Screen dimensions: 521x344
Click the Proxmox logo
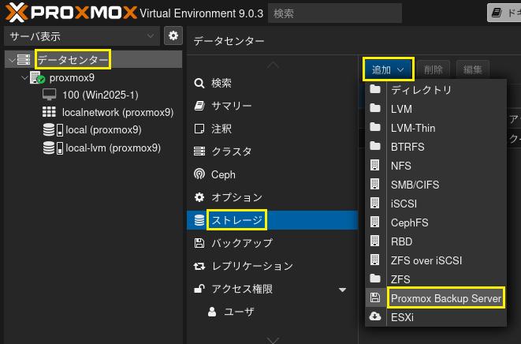click(x=70, y=13)
